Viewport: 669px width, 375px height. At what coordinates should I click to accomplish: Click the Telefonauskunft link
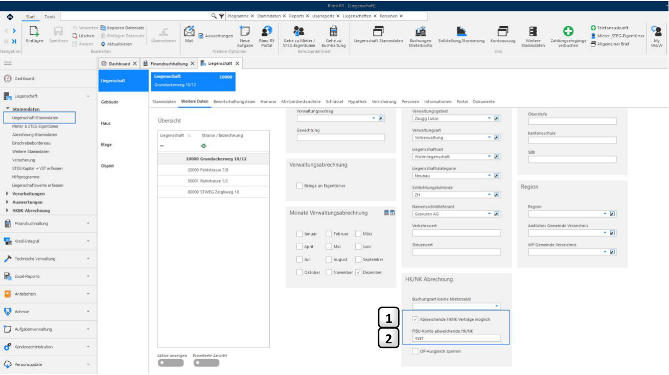(x=609, y=28)
